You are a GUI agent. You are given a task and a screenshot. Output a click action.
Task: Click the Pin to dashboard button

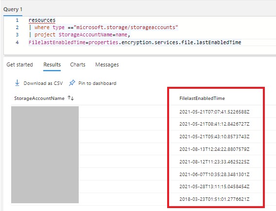[97, 83]
